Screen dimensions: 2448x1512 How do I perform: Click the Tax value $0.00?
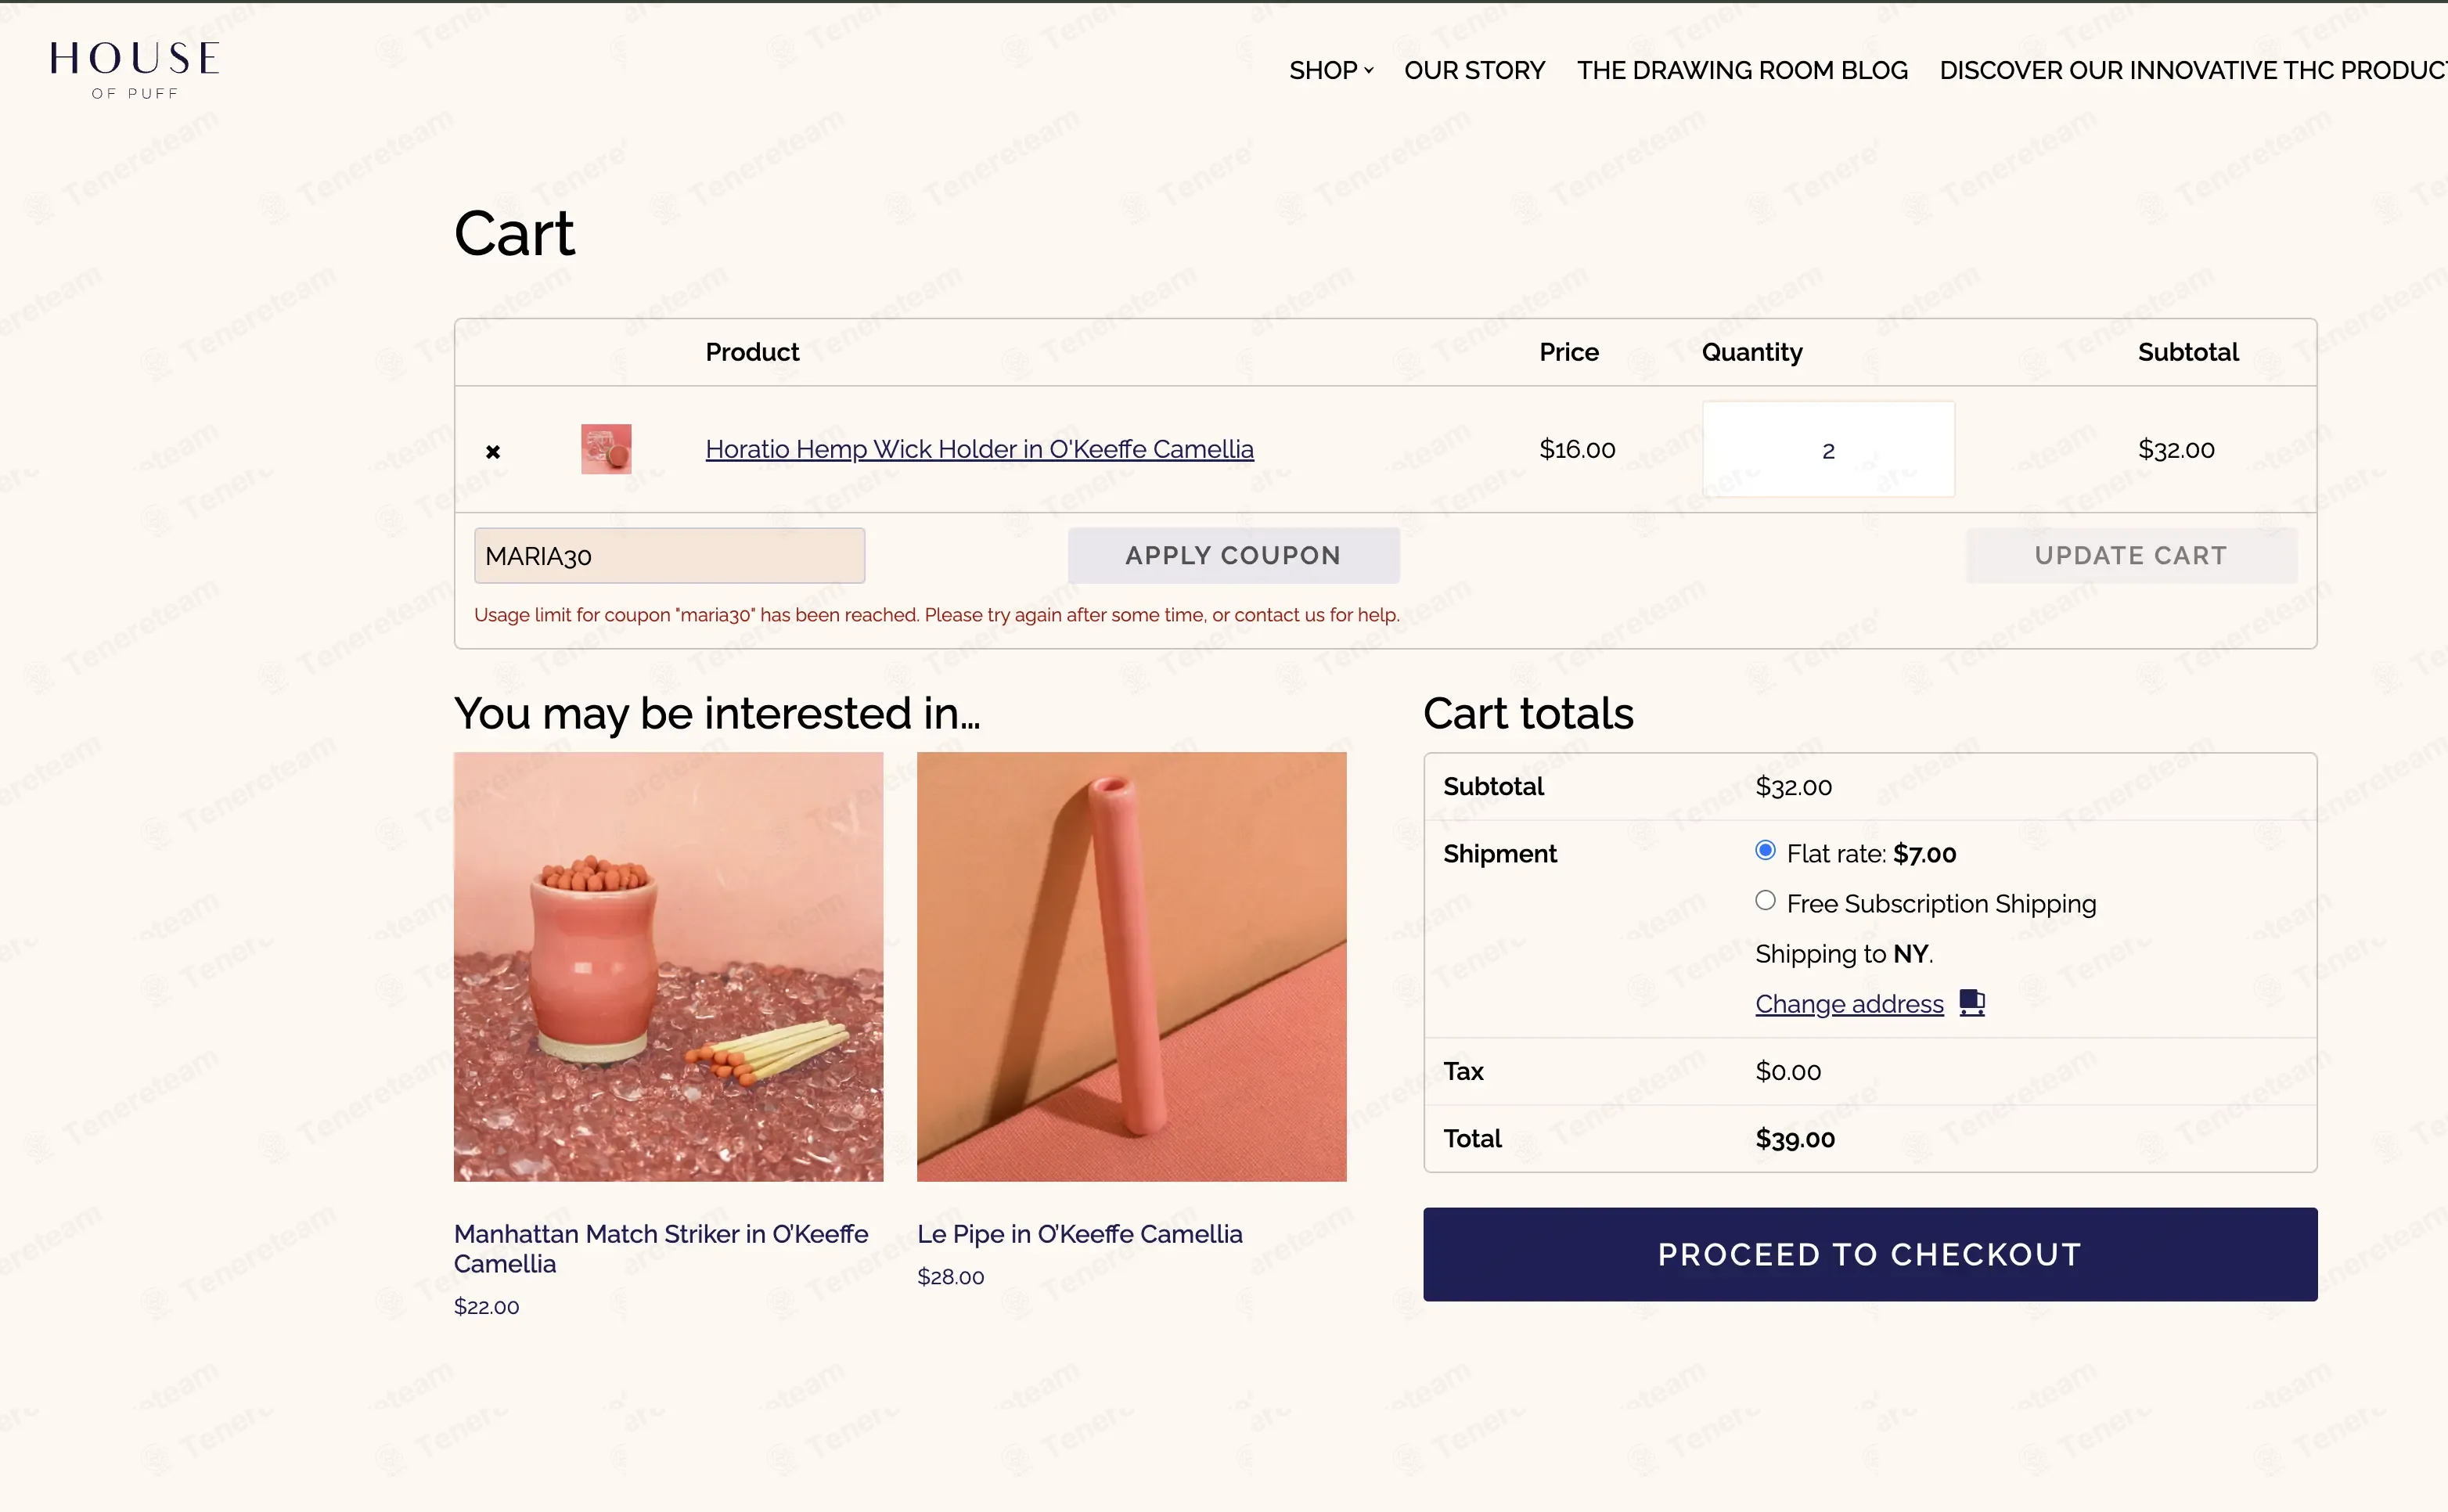tap(1788, 1072)
